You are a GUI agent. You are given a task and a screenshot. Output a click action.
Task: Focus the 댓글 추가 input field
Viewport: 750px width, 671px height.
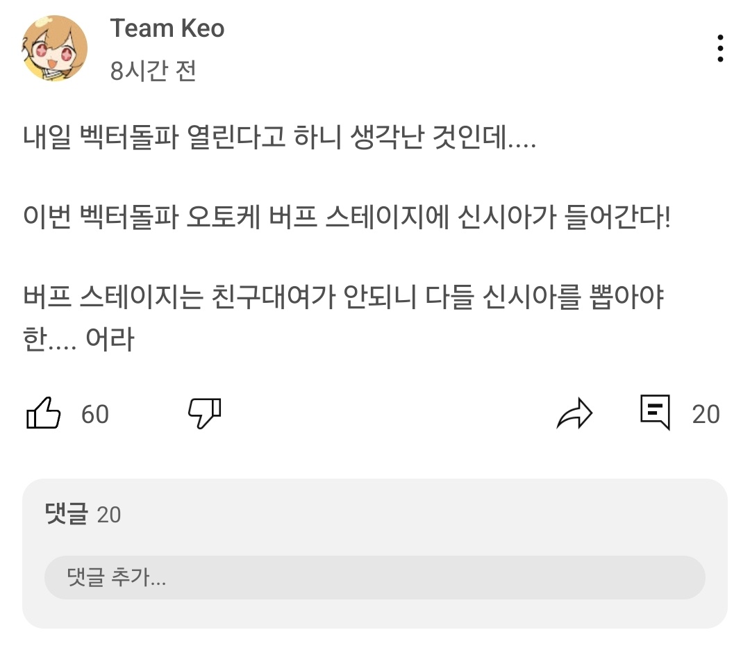[375, 577]
